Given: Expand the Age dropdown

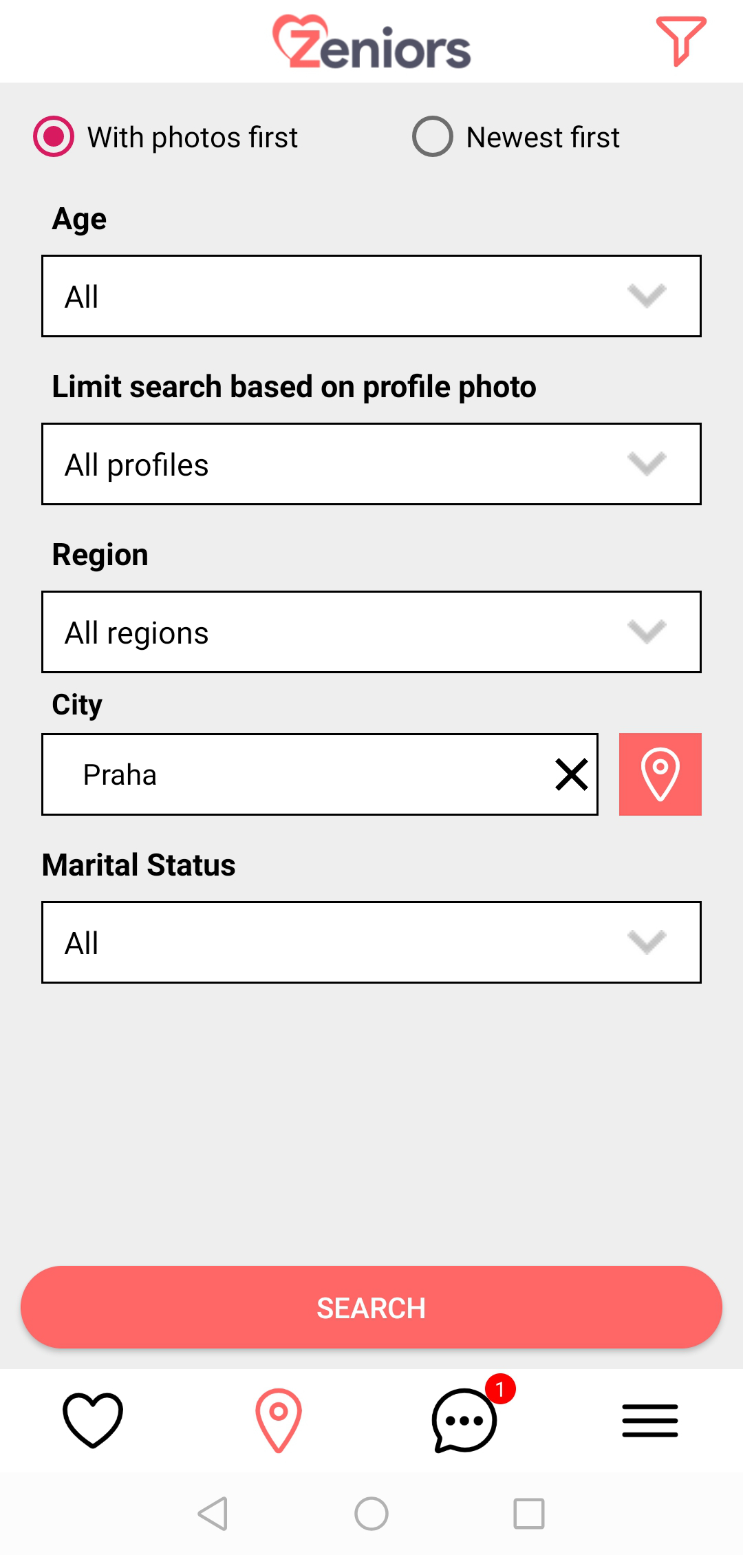Looking at the screenshot, I should pyautogui.click(x=371, y=296).
